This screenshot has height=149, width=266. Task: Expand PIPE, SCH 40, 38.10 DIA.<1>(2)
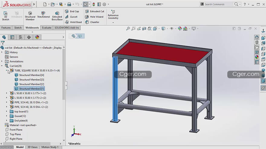[x=7, y=102]
